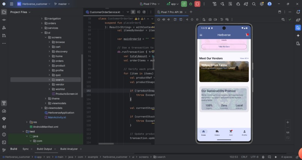Switch to Build Analyzer tab
Viewport: 302px width, 160px height.
coord(69,149)
